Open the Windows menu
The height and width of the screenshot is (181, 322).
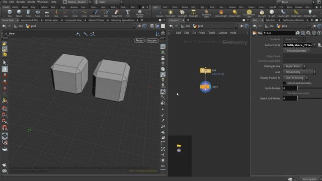(x=43, y=2)
